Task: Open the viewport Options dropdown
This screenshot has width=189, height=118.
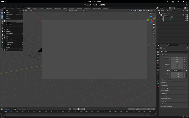Action: (x=152, y=13)
